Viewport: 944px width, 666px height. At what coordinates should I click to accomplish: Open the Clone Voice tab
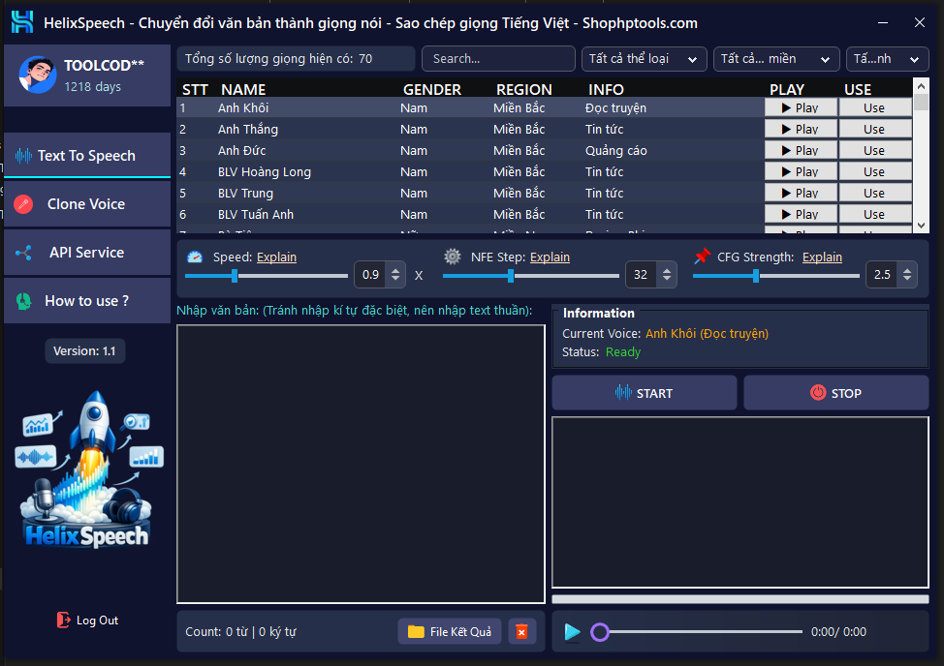(86, 204)
